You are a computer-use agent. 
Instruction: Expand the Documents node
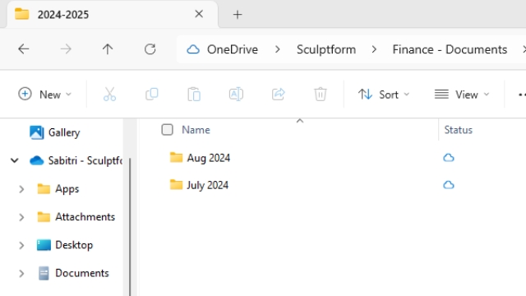point(21,274)
